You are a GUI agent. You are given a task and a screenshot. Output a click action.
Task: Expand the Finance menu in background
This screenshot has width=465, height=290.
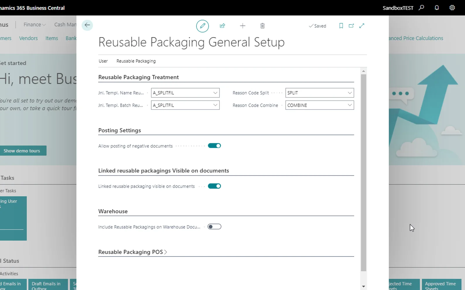click(x=35, y=25)
